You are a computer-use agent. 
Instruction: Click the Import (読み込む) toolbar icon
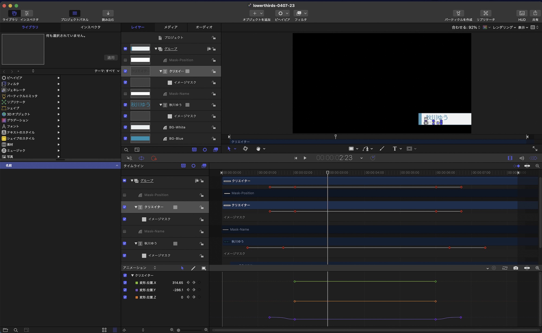[x=108, y=13]
